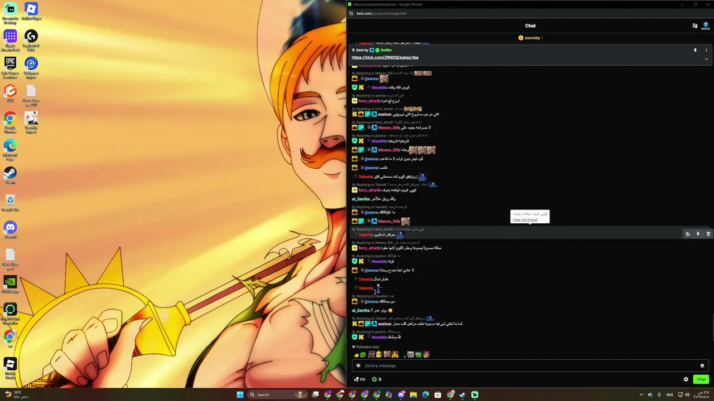
Task: Open the chat user list icon
Action: tap(694, 26)
